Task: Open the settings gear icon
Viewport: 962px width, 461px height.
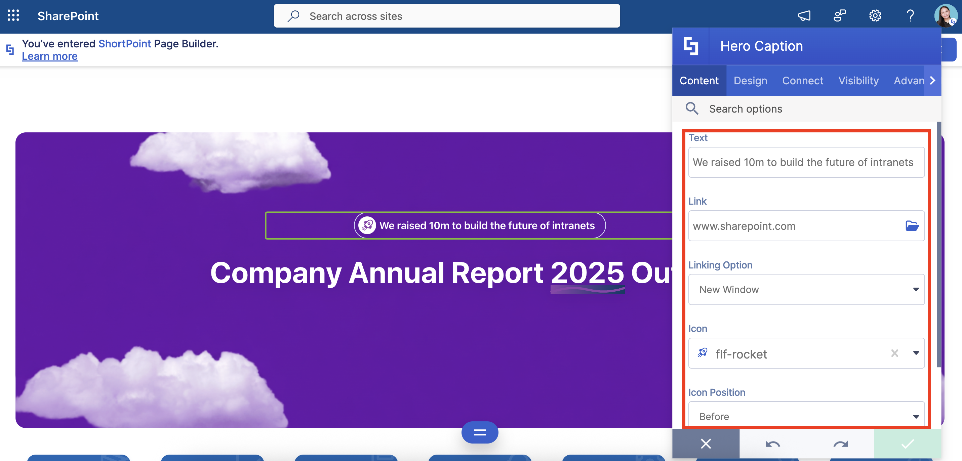Action: [x=875, y=16]
